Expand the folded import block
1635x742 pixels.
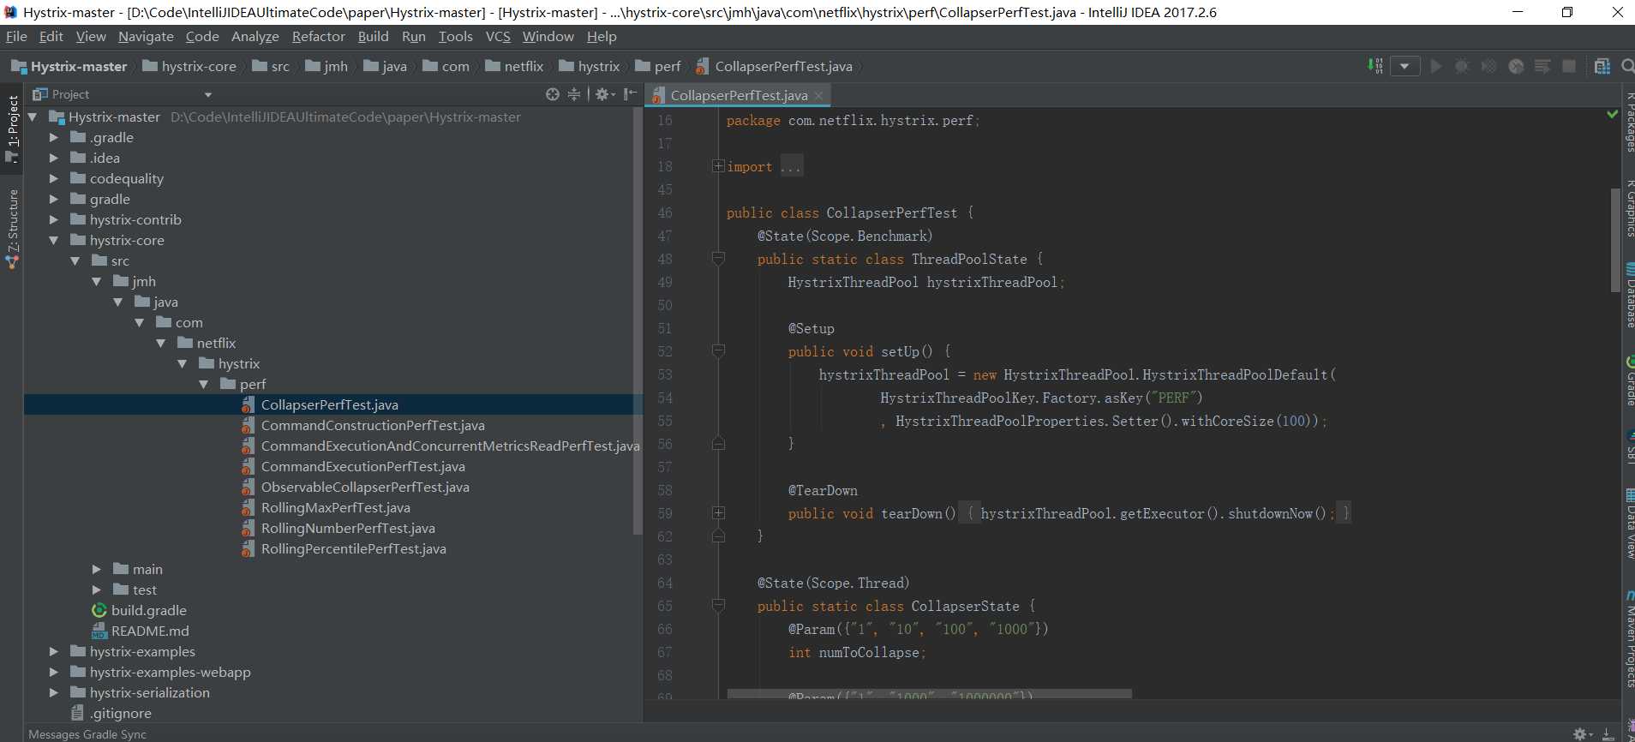click(x=718, y=166)
